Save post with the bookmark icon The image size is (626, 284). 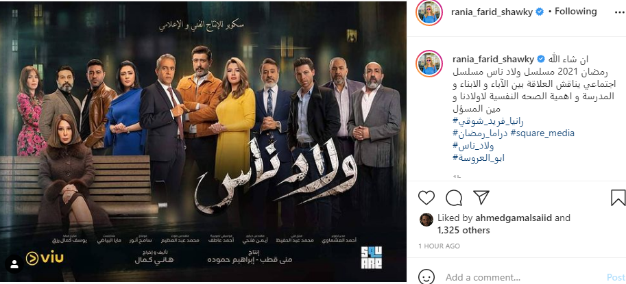618,198
